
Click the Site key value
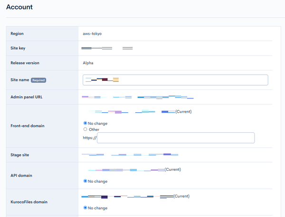pos(107,48)
